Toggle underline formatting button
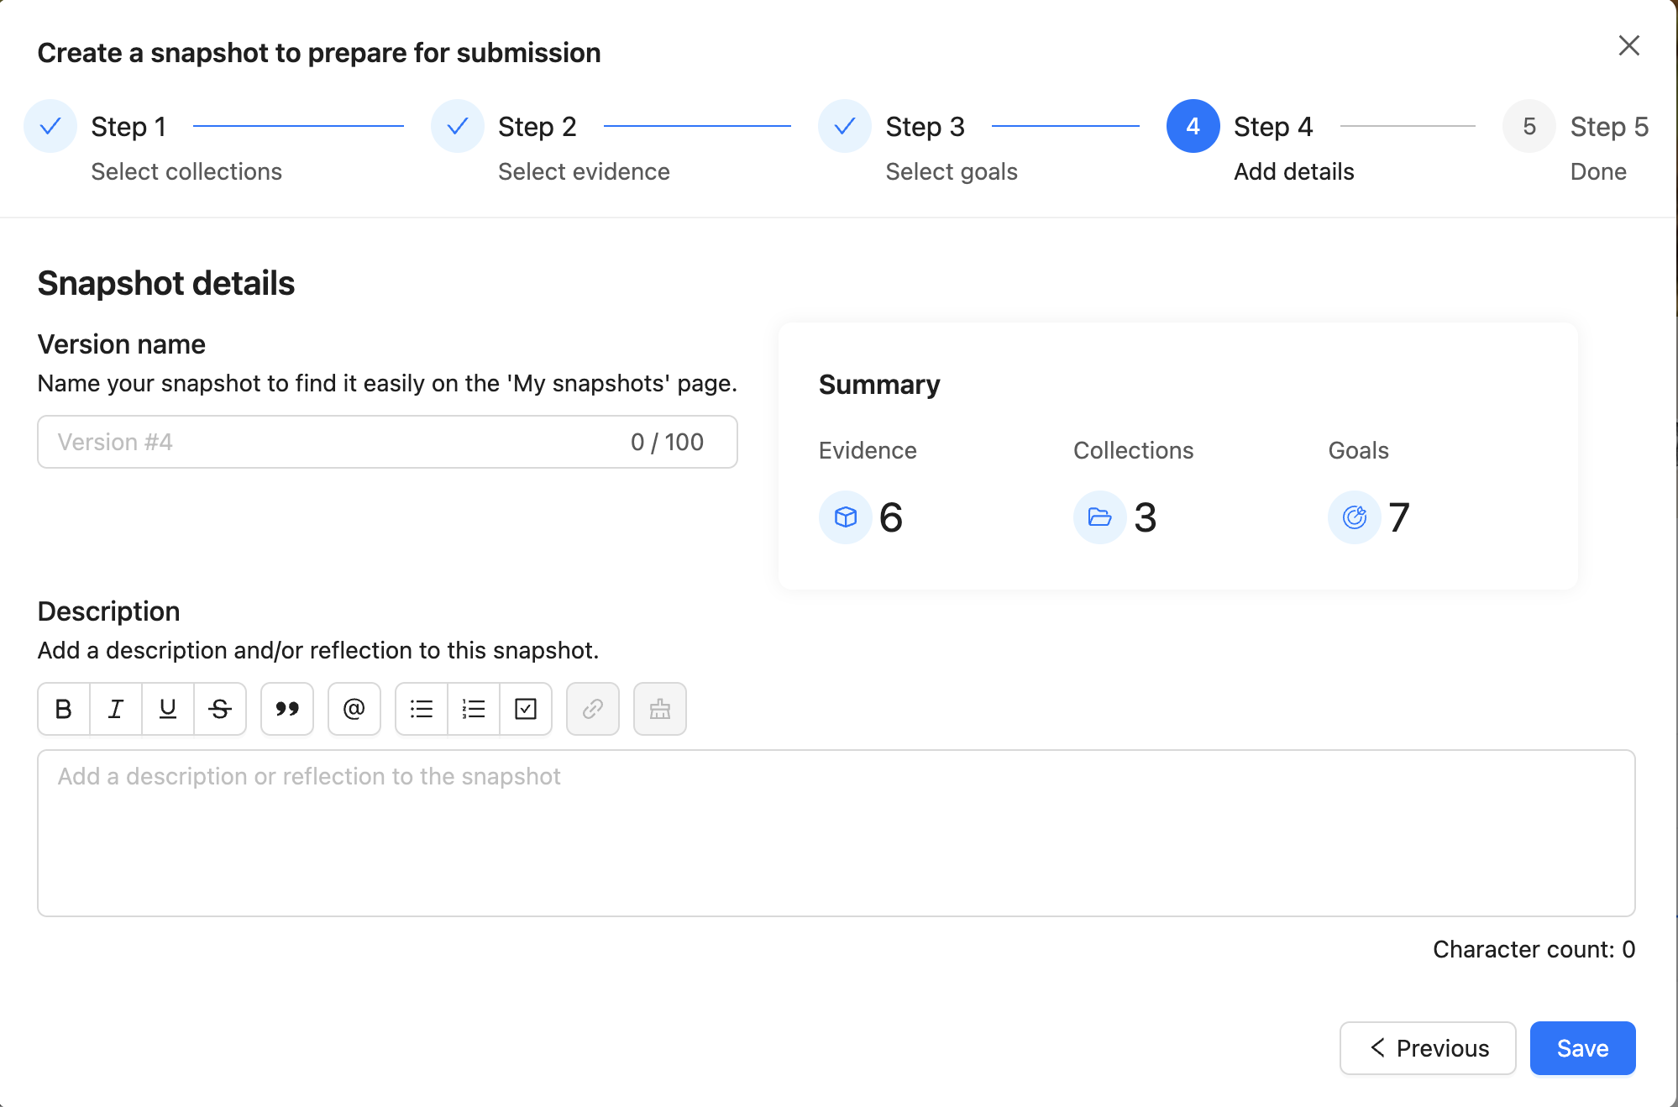 pyautogui.click(x=168, y=709)
